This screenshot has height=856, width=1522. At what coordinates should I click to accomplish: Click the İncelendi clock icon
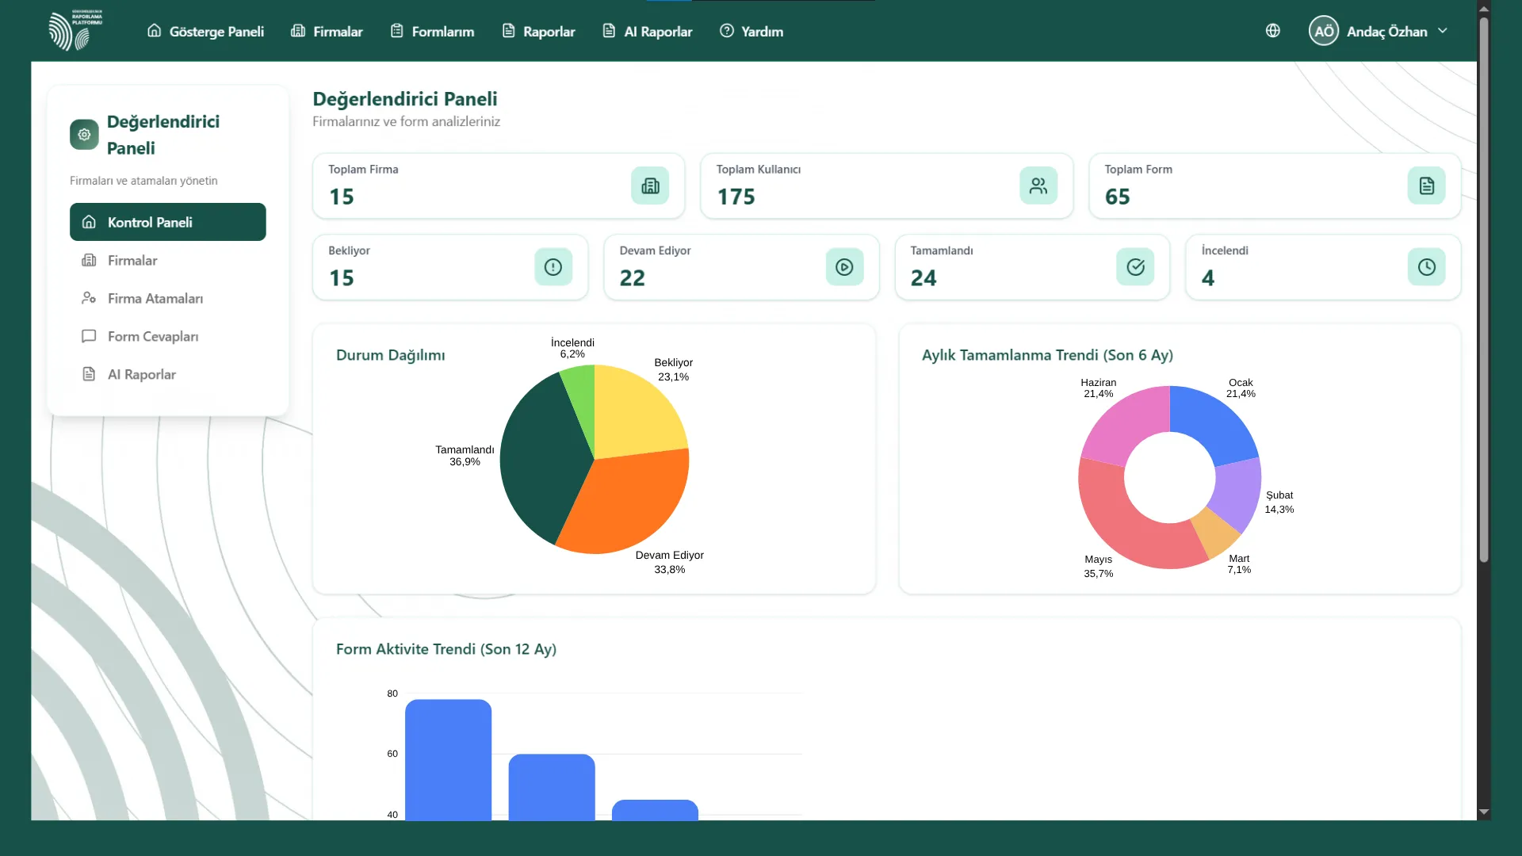pyautogui.click(x=1426, y=267)
